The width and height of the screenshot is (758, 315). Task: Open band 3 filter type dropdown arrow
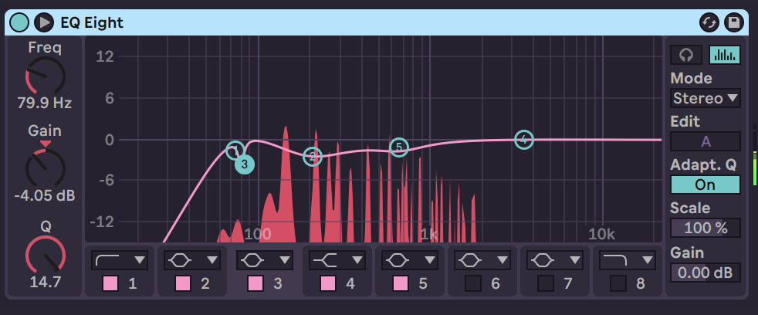[x=285, y=260]
